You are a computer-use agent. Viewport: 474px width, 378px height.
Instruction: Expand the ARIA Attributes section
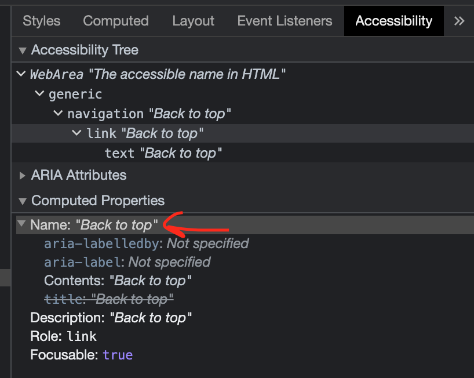click(x=23, y=175)
